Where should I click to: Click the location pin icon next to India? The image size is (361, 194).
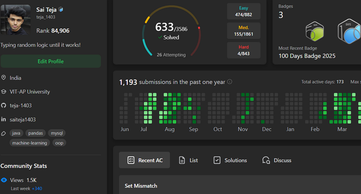tap(3, 78)
